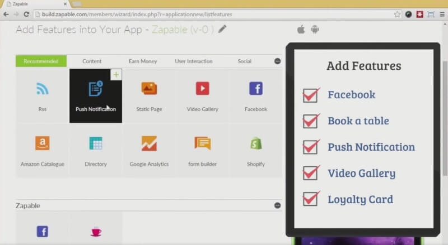Image resolution: width=448 pixels, height=245 pixels.
Task: Add the Shopify feature
Action: [256, 151]
